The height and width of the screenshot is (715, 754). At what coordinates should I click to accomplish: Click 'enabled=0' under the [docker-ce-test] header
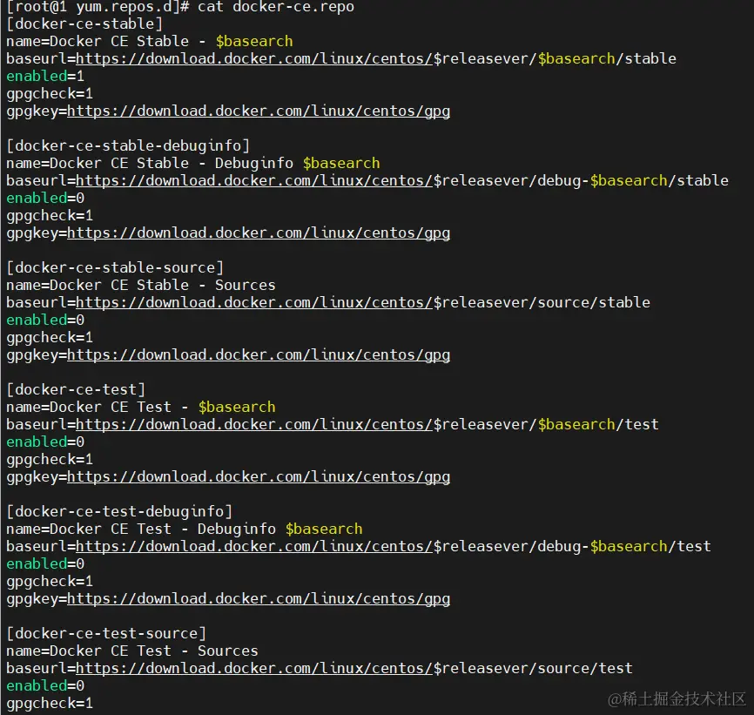[x=45, y=442]
